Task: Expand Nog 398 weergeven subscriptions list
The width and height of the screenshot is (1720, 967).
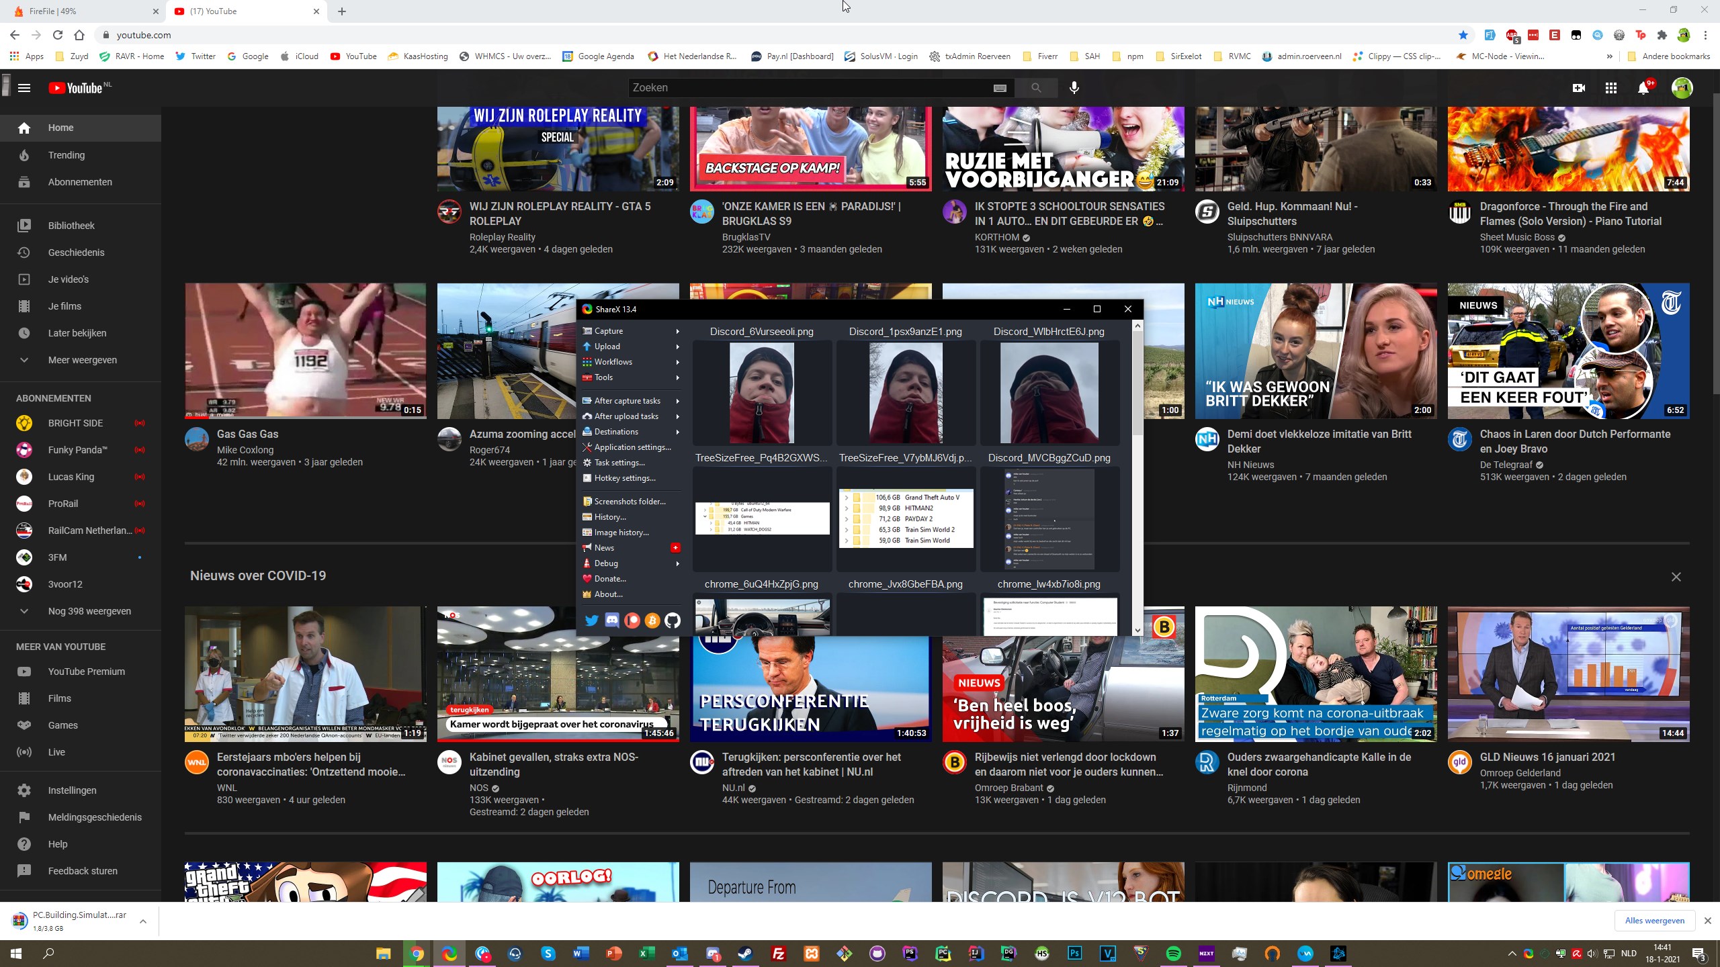Action: tap(89, 611)
